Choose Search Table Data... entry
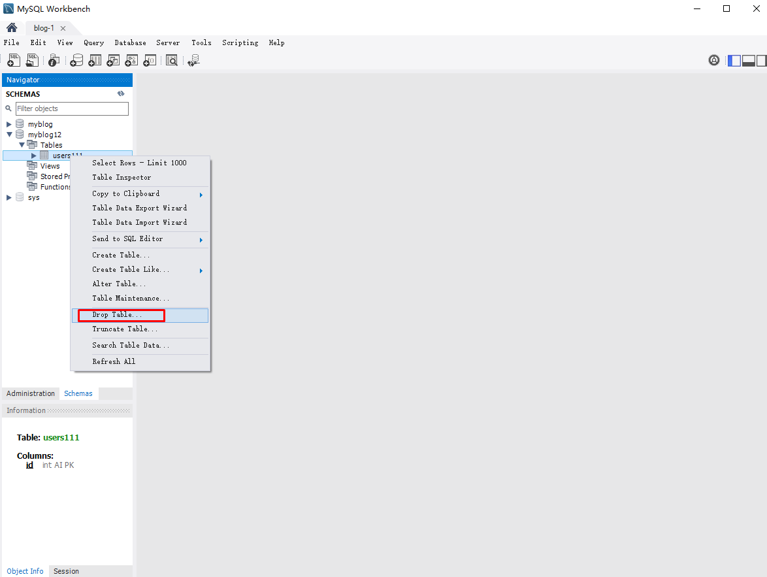 140,346
